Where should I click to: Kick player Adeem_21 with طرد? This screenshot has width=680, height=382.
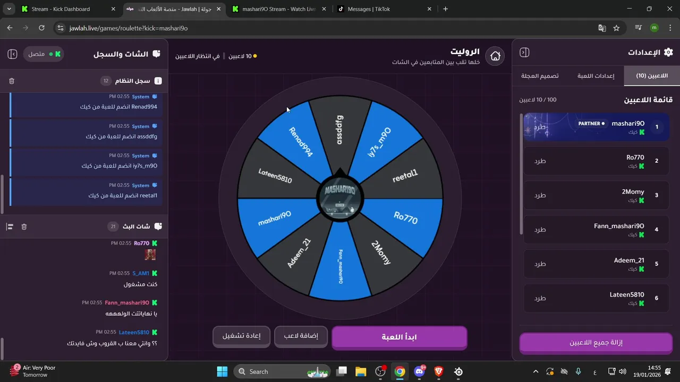click(x=540, y=264)
